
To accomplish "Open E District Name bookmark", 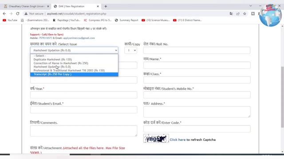I will point(187,20).
